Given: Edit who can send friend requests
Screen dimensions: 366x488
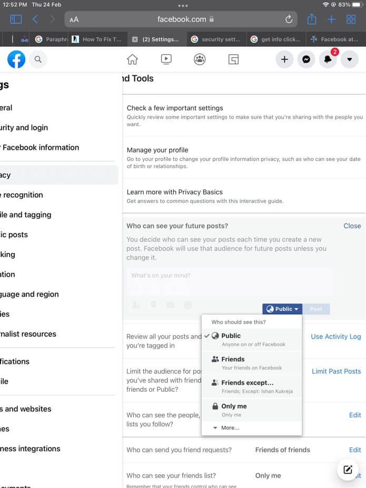Looking at the screenshot, I should (x=355, y=450).
